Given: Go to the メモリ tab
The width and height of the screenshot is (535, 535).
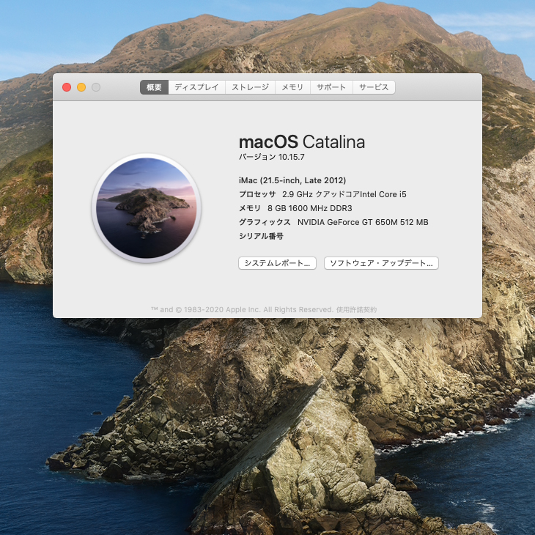Looking at the screenshot, I should [x=292, y=87].
